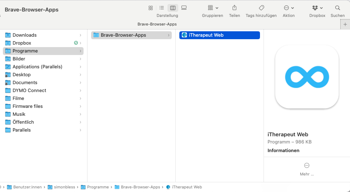Open the Dropbox toolbar menu
This screenshot has height=192, width=350.
[x=317, y=8]
